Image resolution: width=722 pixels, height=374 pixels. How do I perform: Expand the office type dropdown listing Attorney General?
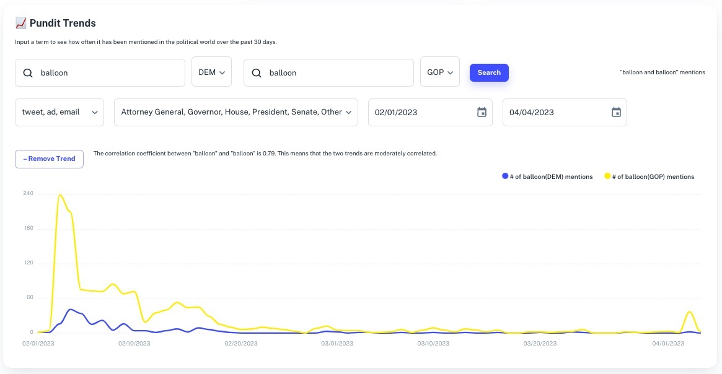pos(236,112)
